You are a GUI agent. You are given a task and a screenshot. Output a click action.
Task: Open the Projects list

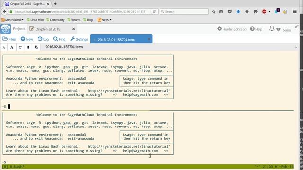19,29
